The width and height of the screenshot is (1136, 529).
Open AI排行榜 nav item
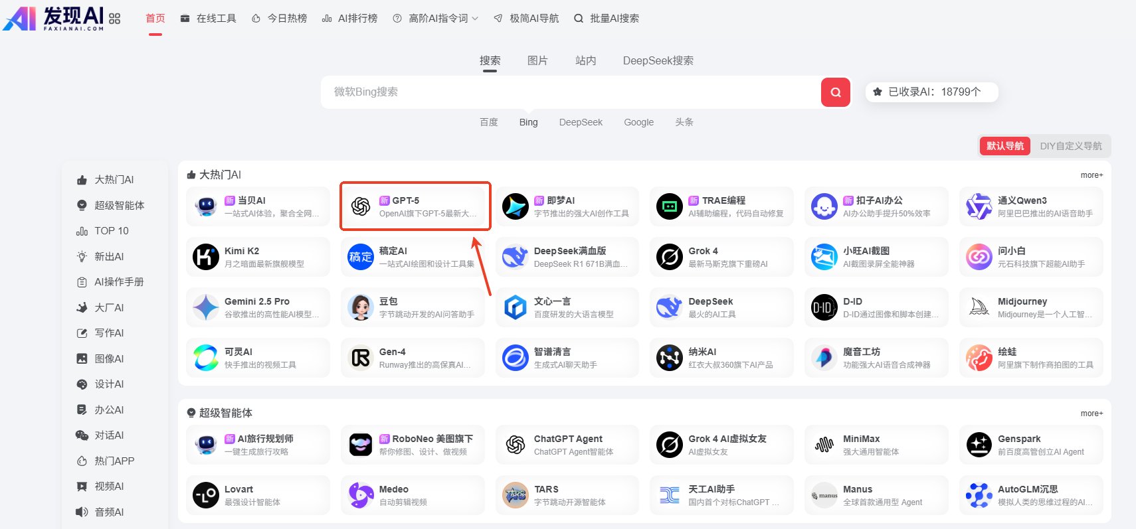350,19
